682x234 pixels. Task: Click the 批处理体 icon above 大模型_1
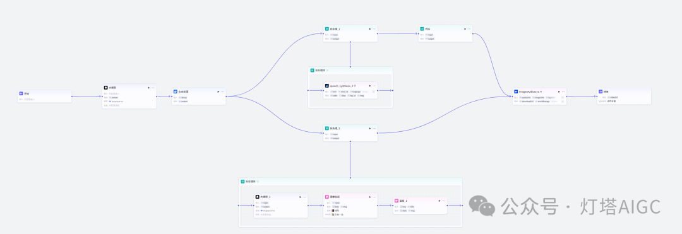coord(242,182)
